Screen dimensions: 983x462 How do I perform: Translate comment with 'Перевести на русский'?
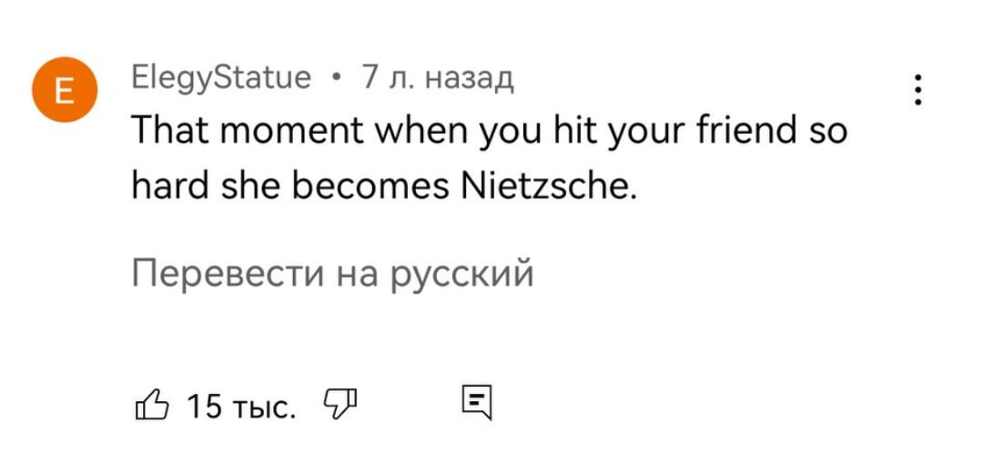point(332,274)
